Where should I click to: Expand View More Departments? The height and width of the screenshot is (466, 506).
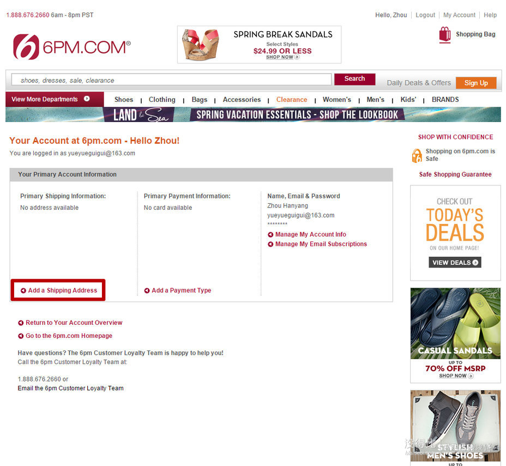click(x=55, y=99)
